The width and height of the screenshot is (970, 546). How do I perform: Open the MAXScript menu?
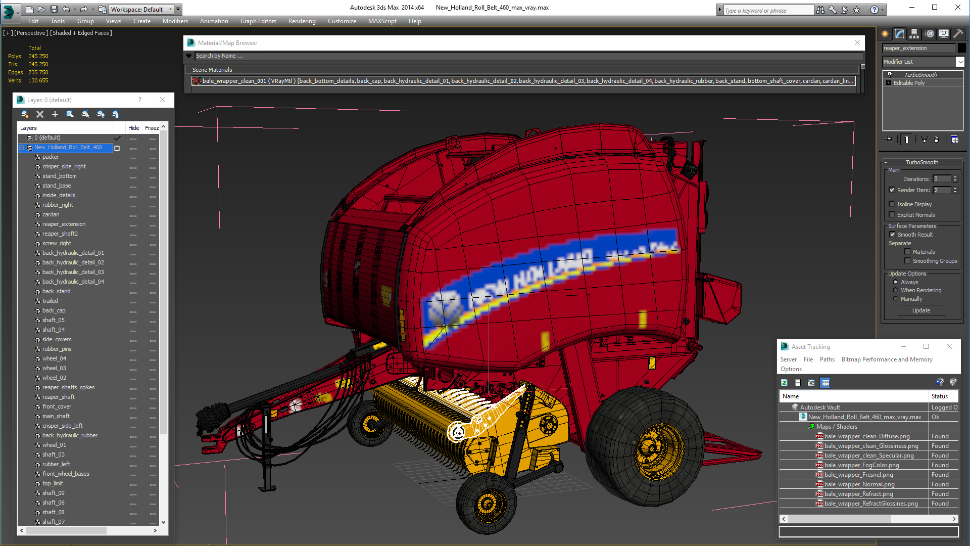pyautogui.click(x=382, y=21)
